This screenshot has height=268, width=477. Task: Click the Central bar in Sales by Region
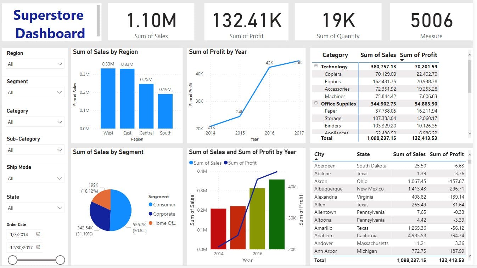coord(146,106)
